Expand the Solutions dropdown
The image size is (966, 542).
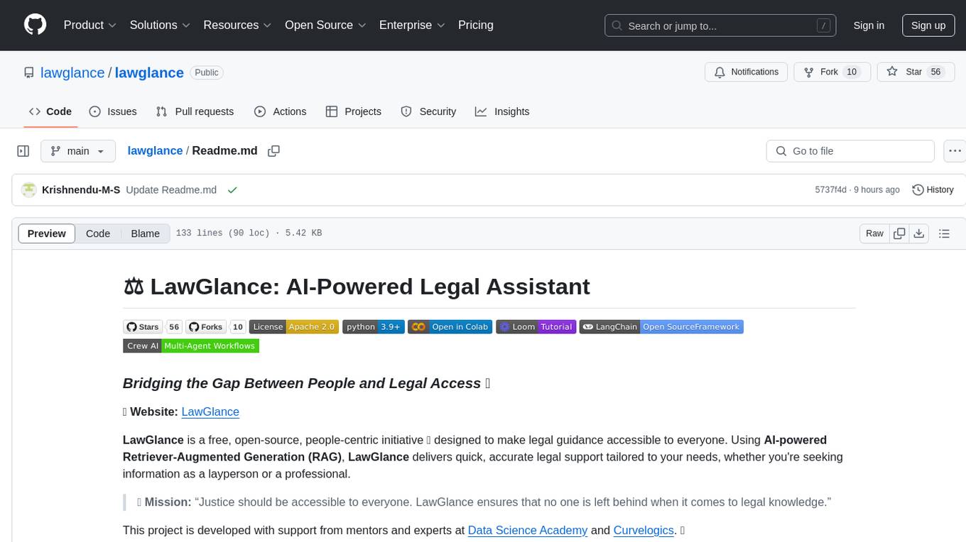(x=160, y=25)
